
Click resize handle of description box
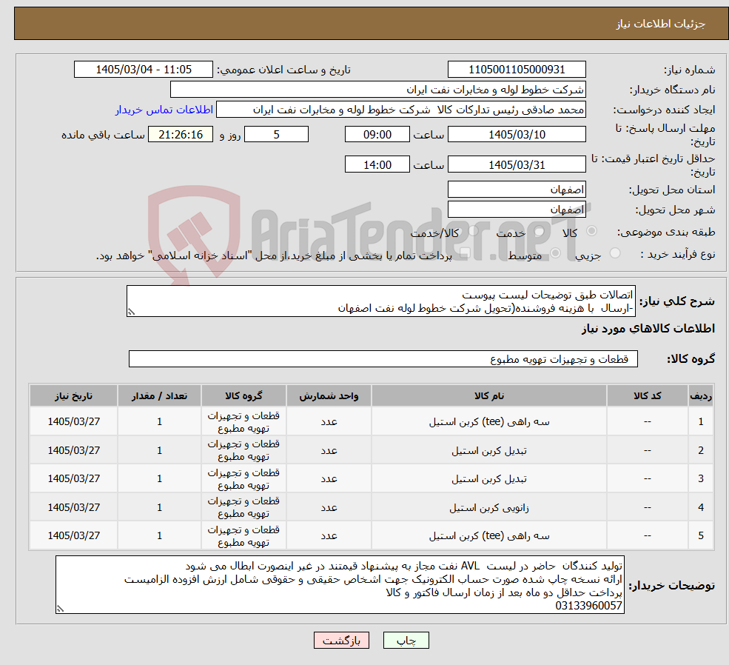point(131,312)
